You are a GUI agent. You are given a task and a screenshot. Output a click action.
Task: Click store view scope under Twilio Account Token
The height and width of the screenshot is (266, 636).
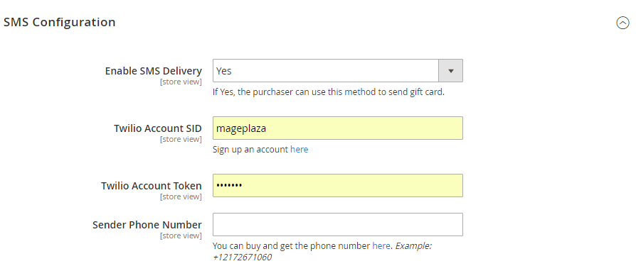point(181,196)
